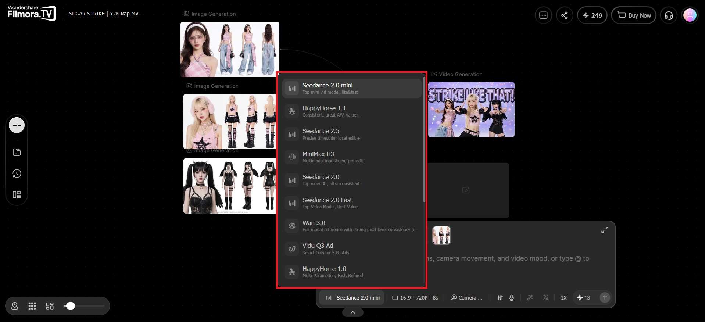Click the translate icon in prompt bar
The height and width of the screenshot is (322, 705).
546,298
